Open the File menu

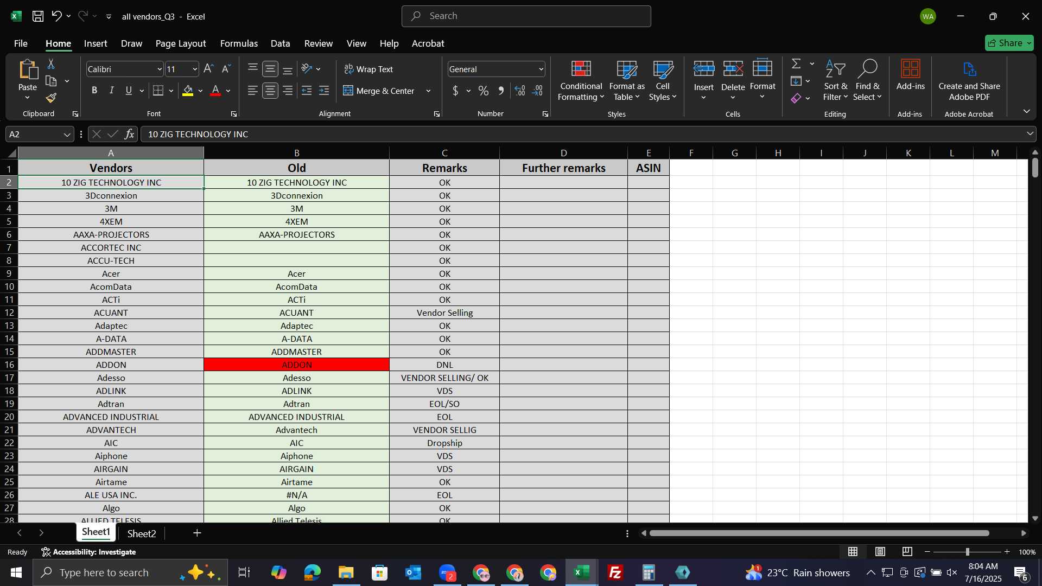[21, 43]
